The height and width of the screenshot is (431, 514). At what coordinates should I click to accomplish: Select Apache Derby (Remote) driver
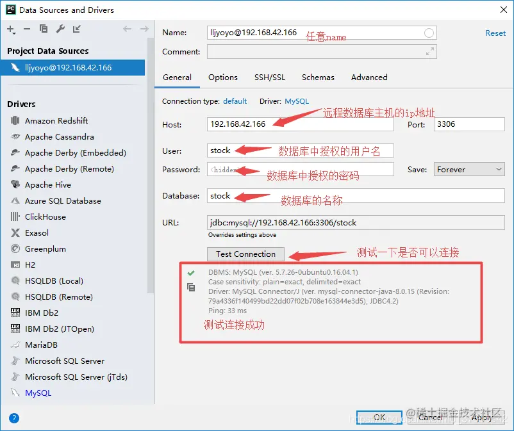pyautogui.click(x=69, y=168)
